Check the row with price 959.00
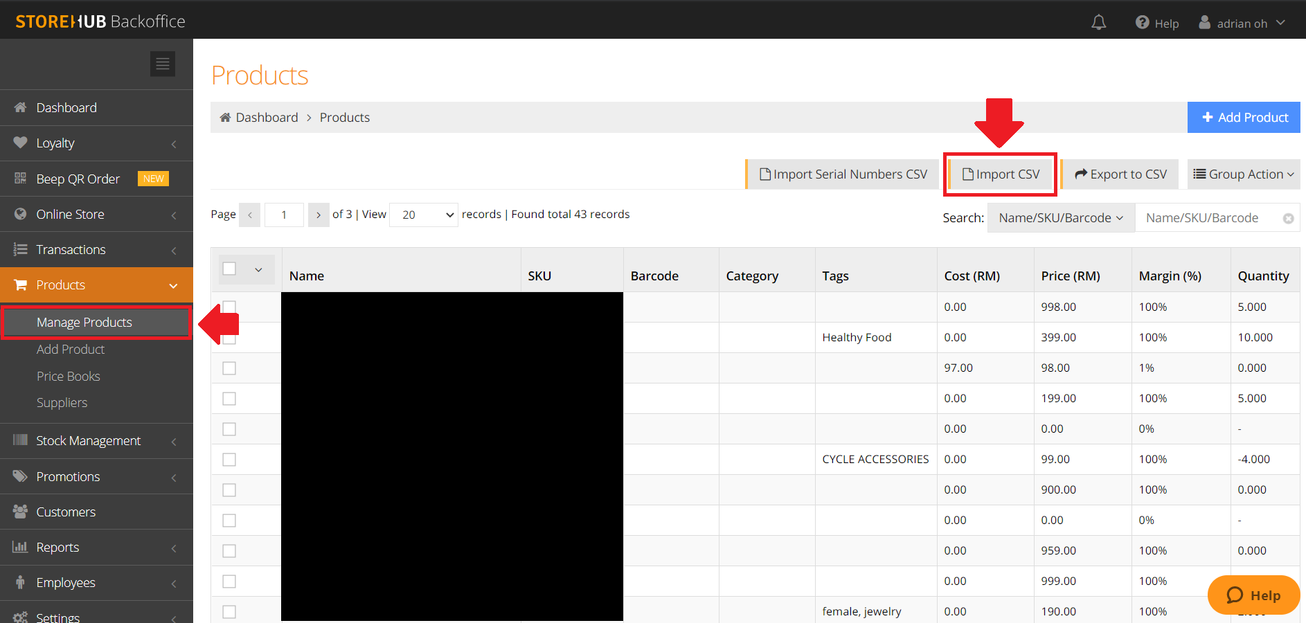Viewport: 1306px width, 623px height. [x=229, y=551]
